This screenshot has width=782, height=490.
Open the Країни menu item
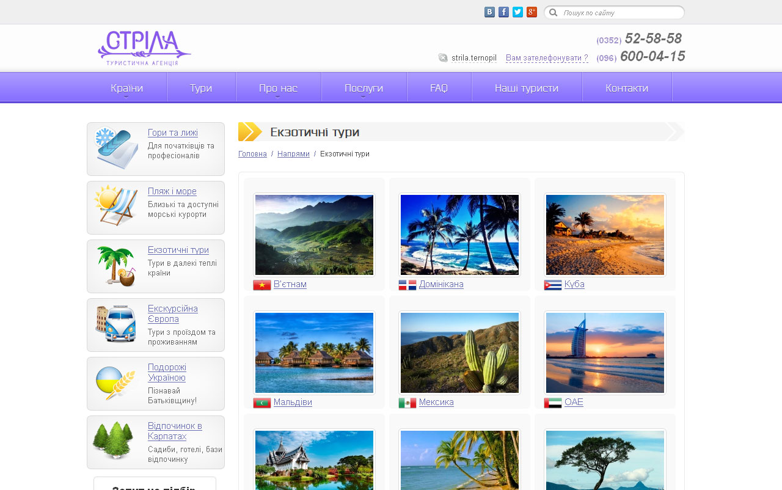pyautogui.click(x=127, y=88)
